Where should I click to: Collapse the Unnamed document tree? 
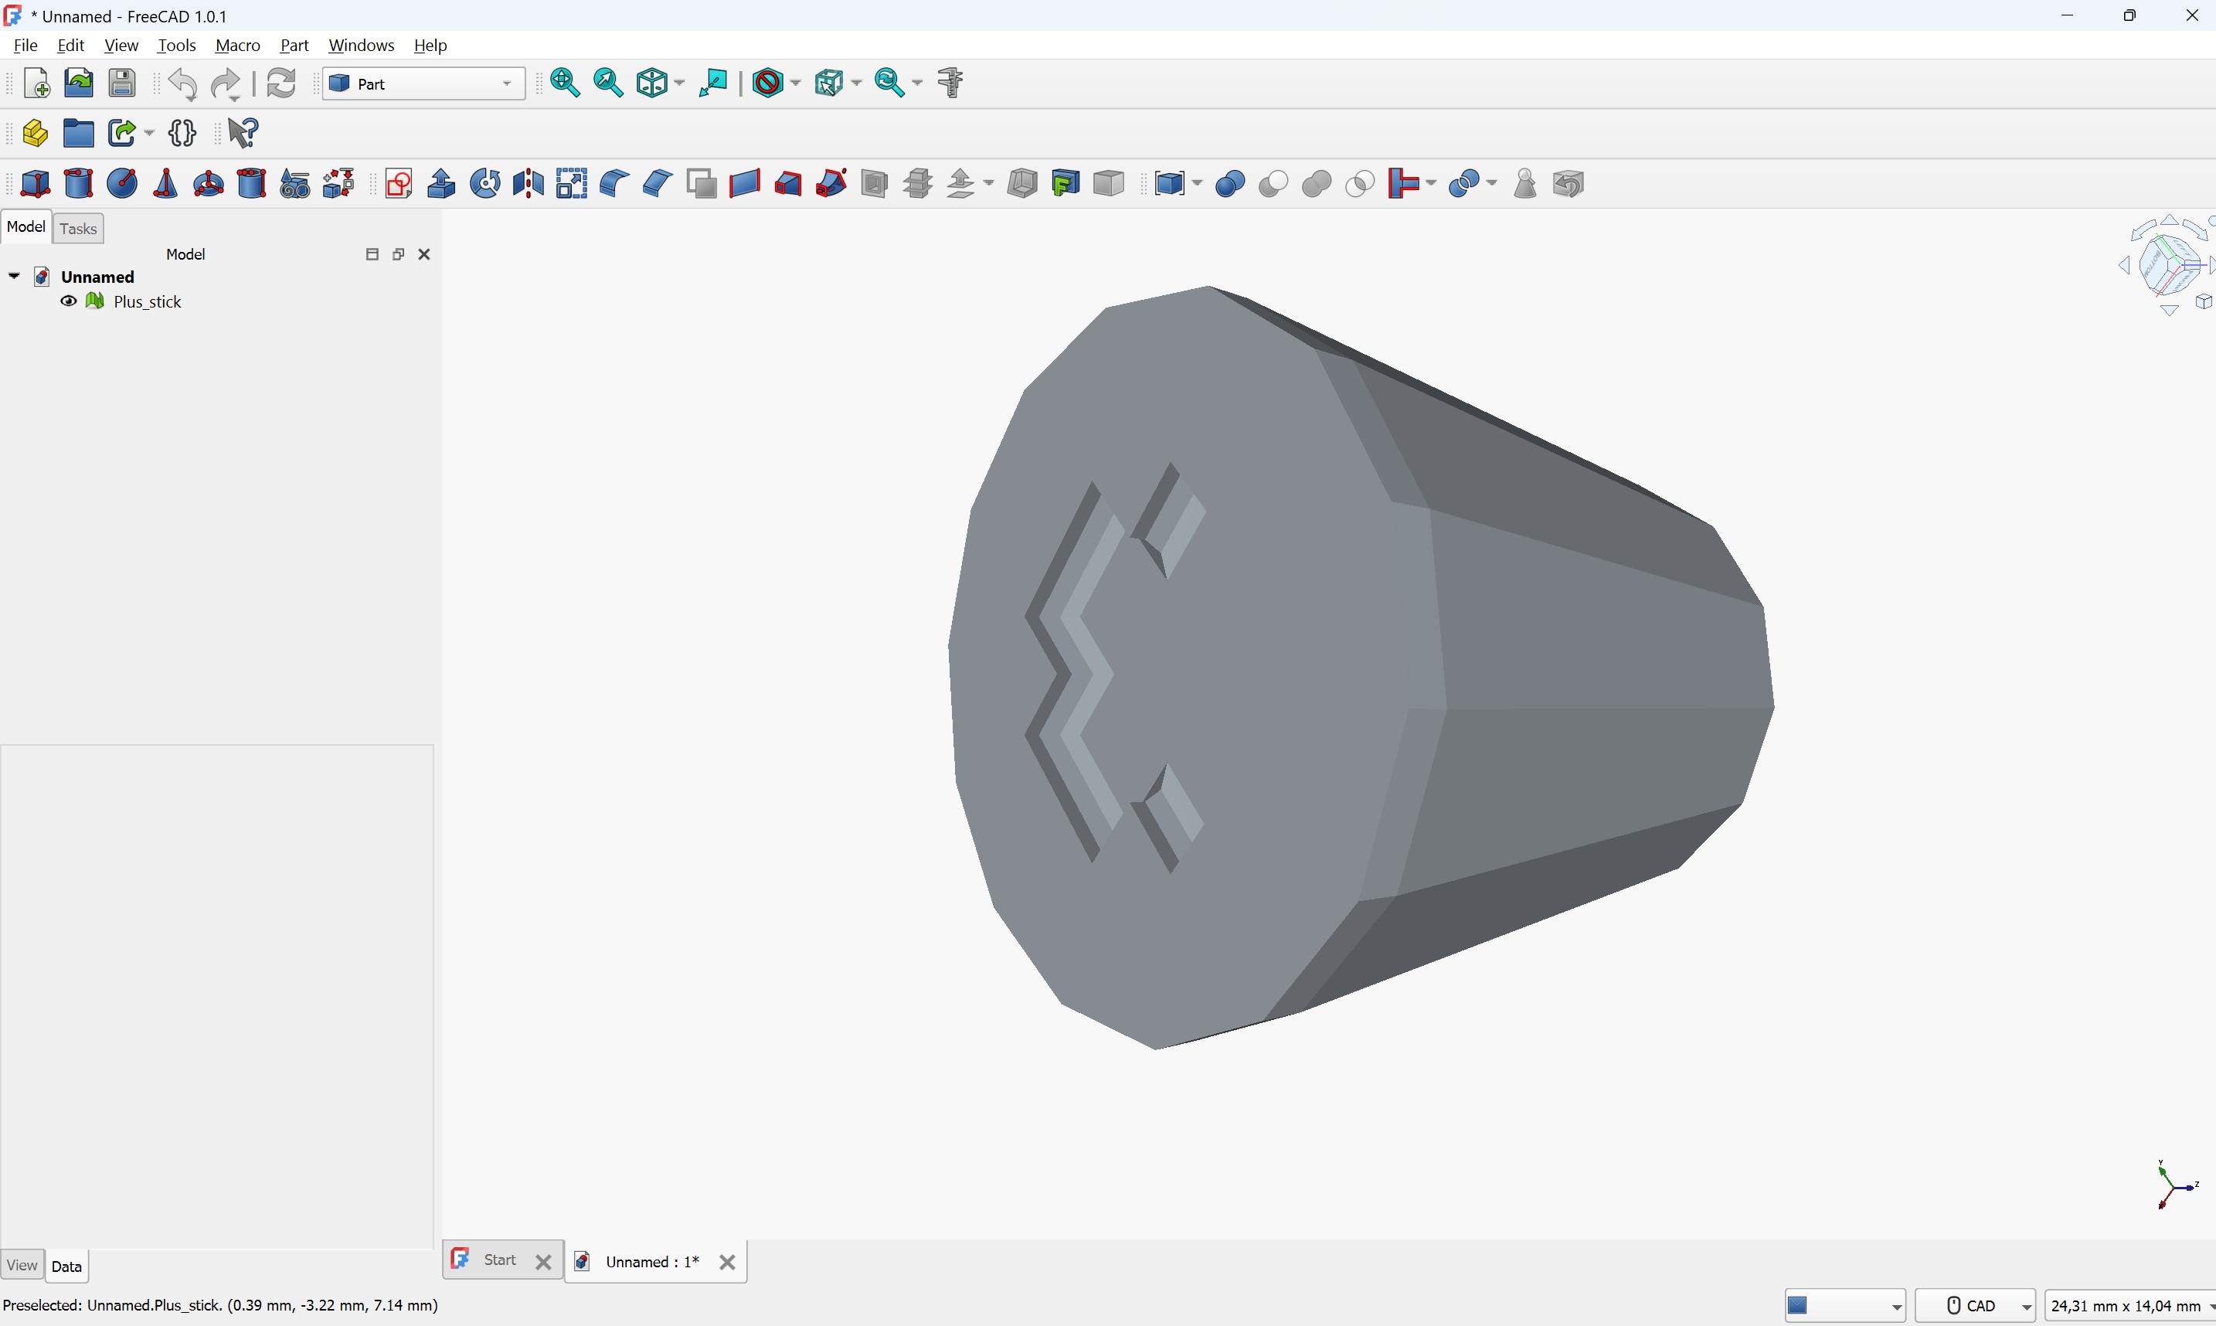[x=14, y=277]
